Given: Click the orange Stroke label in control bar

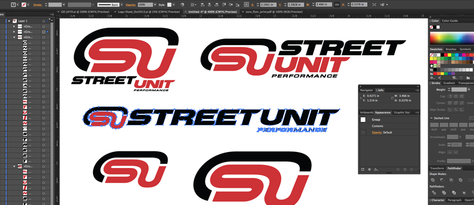Looking at the screenshot, I should coord(38,5).
